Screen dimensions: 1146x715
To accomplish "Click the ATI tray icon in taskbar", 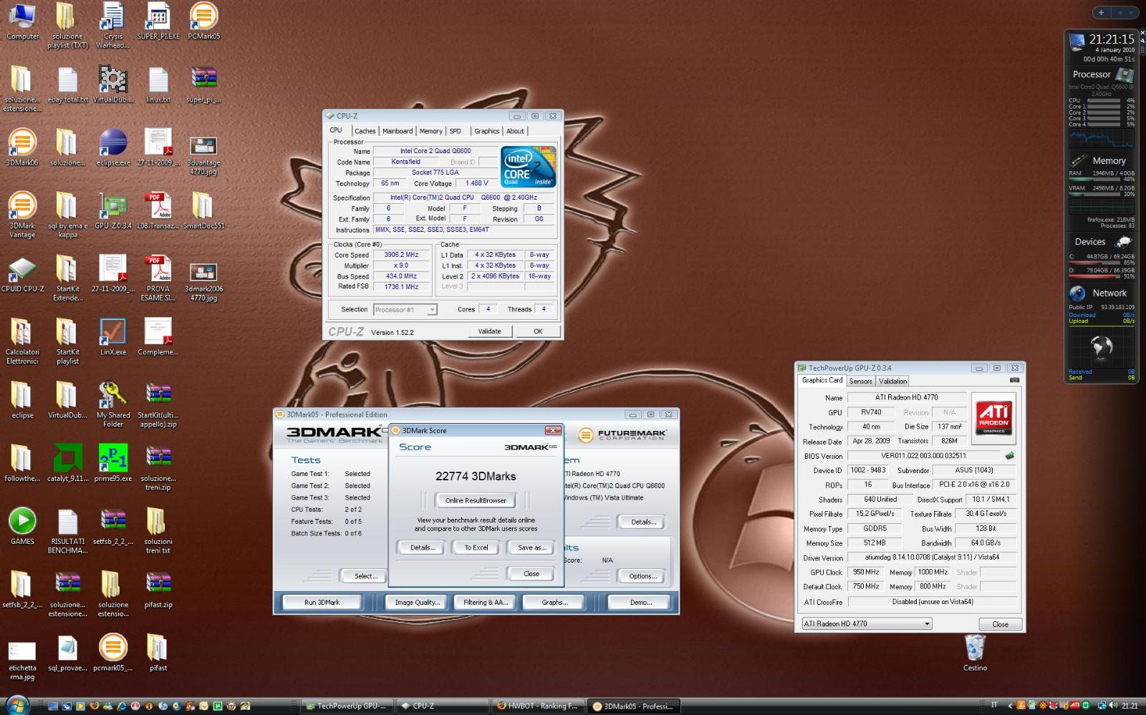I will (1074, 706).
